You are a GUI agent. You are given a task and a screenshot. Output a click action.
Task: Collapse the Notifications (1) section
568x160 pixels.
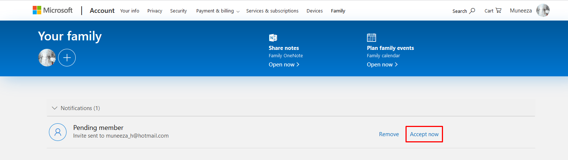pos(55,108)
